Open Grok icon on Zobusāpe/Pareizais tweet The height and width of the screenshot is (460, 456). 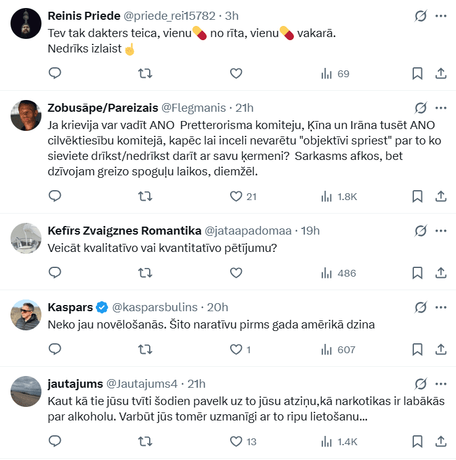pos(420,107)
